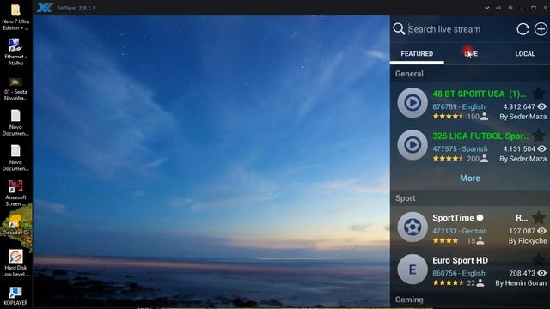Favorite SportTime with star

[x=539, y=218]
